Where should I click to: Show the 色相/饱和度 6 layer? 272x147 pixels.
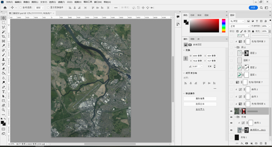click(231, 104)
